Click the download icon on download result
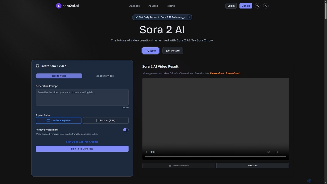Viewport: 327px width, 184px height. point(170,166)
